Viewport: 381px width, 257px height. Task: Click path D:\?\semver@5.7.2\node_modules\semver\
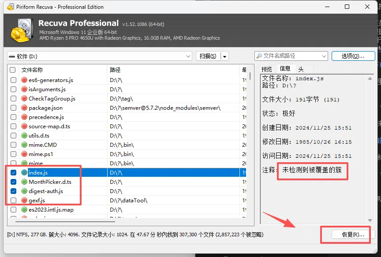pyautogui.click(x=165, y=108)
